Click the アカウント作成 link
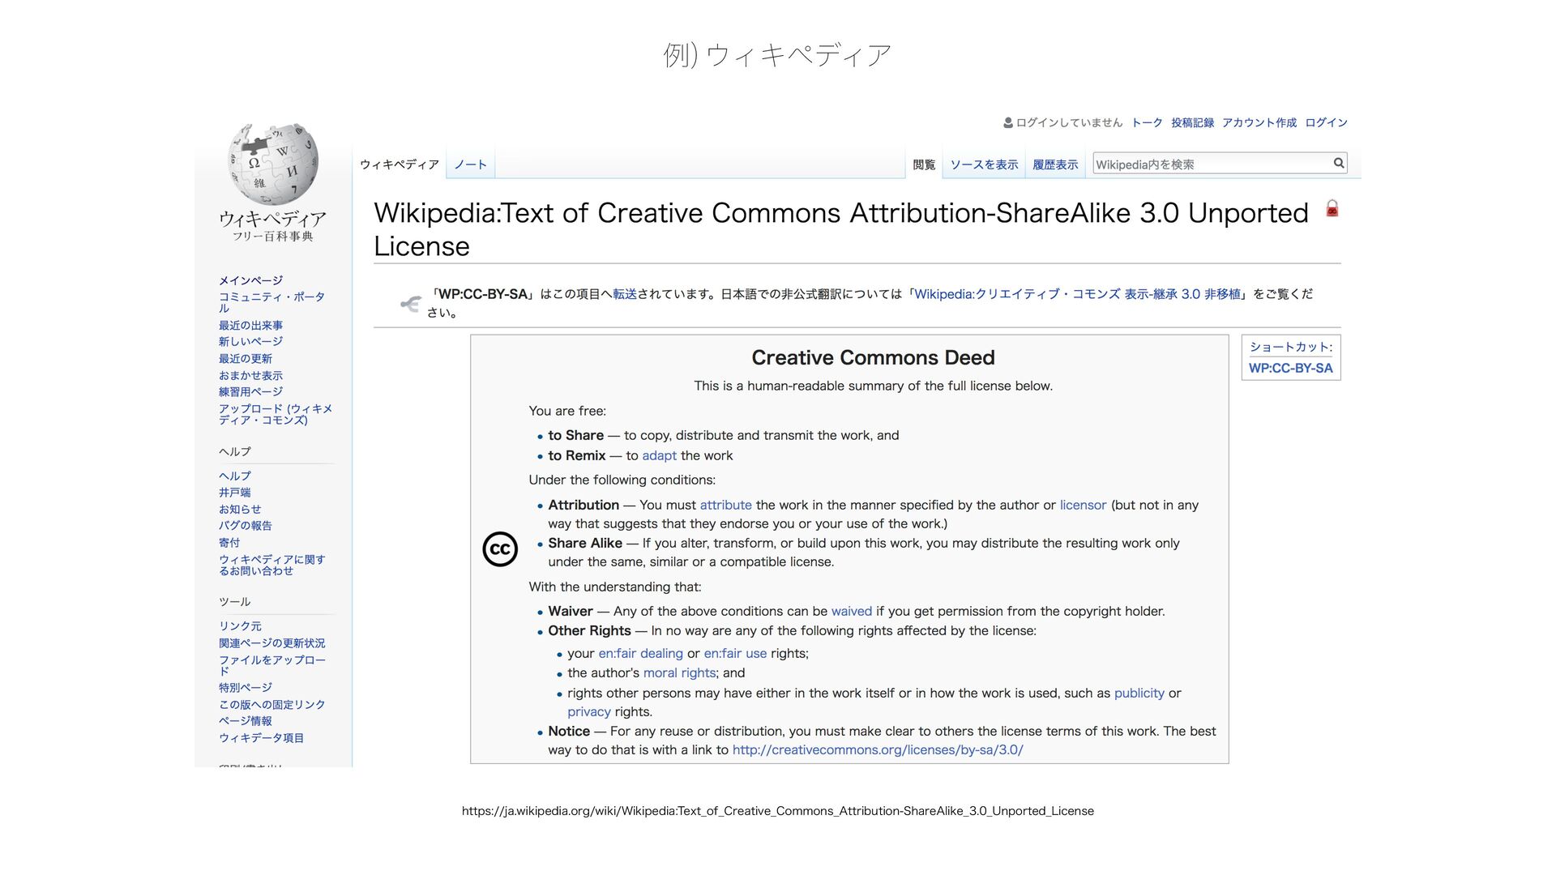This screenshot has height=875, width=1556. click(1259, 123)
